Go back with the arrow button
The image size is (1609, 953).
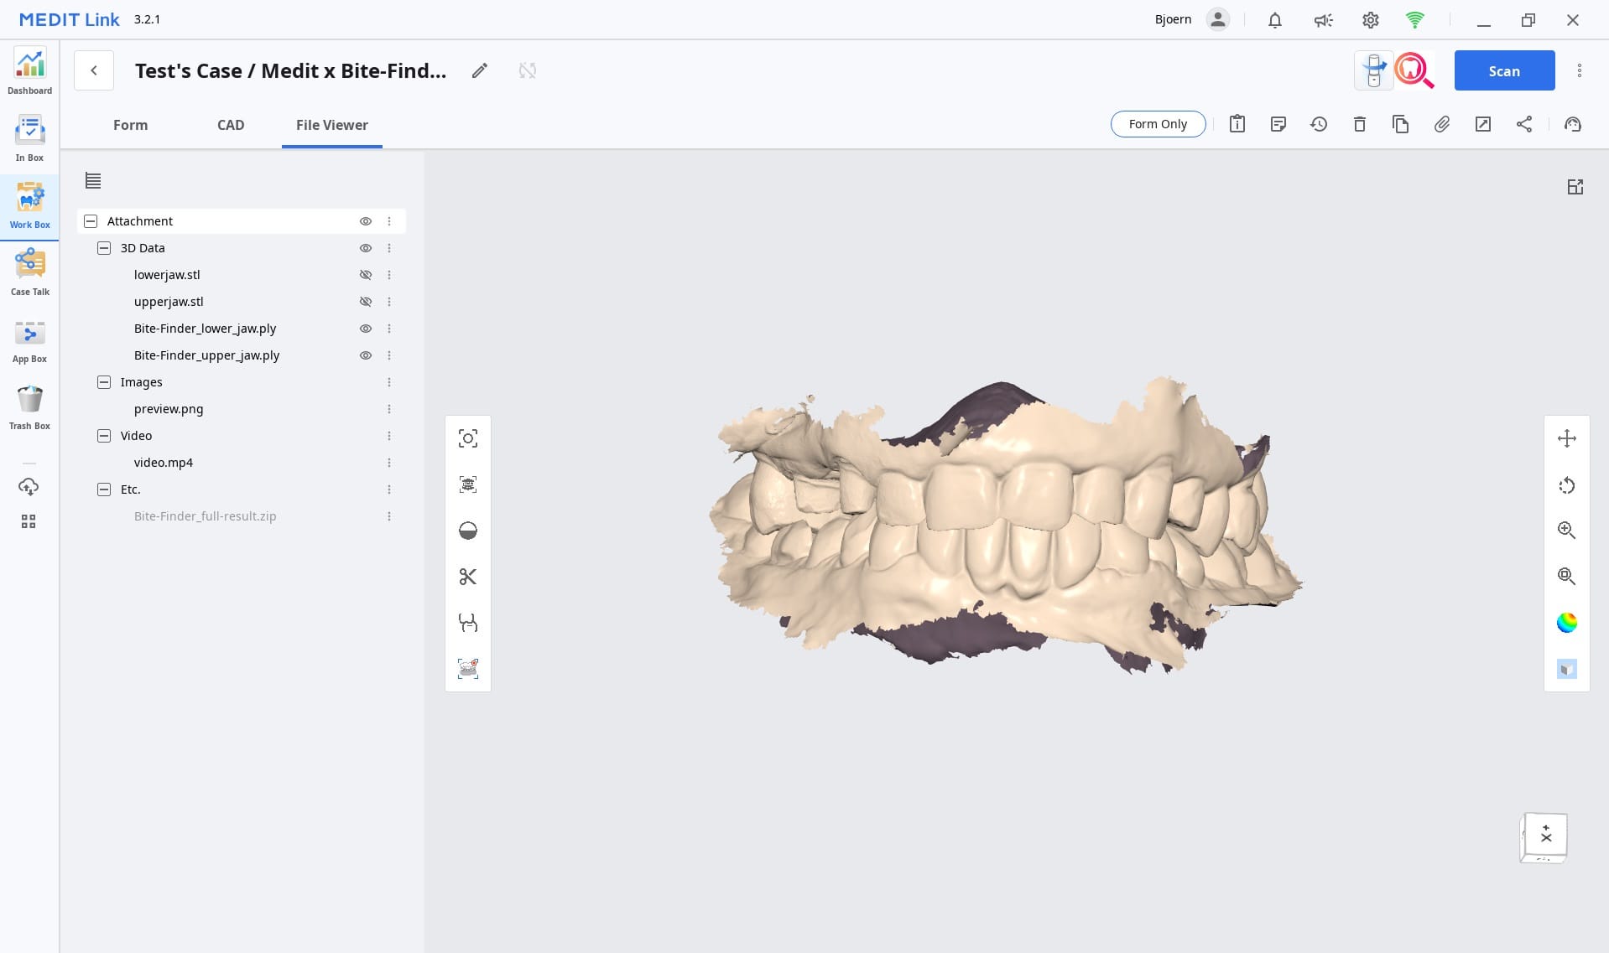(x=94, y=71)
